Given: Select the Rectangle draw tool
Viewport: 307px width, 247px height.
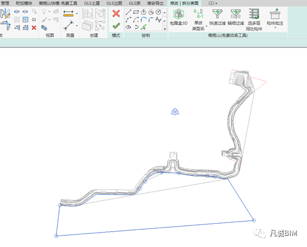Looking at the screenshot, I should (x=136, y=12).
